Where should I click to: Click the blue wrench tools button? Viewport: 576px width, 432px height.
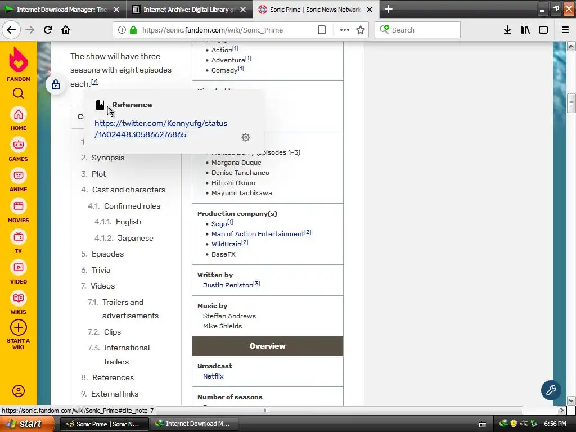point(551,390)
